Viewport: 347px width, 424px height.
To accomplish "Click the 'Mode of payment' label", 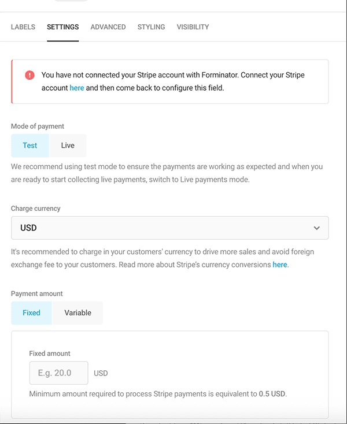I will pyautogui.click(x=38, y=126).
